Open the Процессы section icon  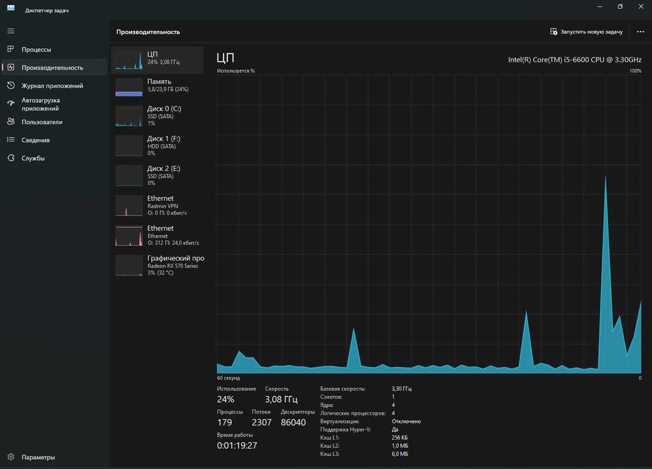pyautogui.click(x=11, y=49)
